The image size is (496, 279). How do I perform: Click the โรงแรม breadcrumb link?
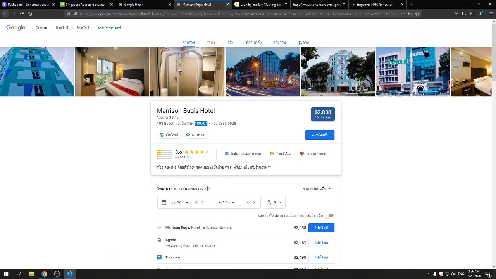(41, 28)
